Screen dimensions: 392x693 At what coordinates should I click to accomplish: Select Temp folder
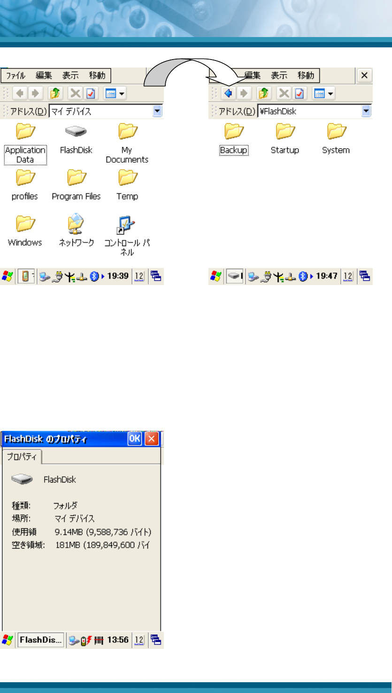tap(127, 185)
